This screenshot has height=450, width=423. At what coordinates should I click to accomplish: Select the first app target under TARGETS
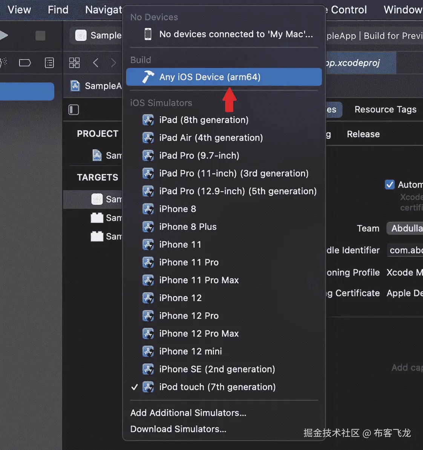pos(93,199)
